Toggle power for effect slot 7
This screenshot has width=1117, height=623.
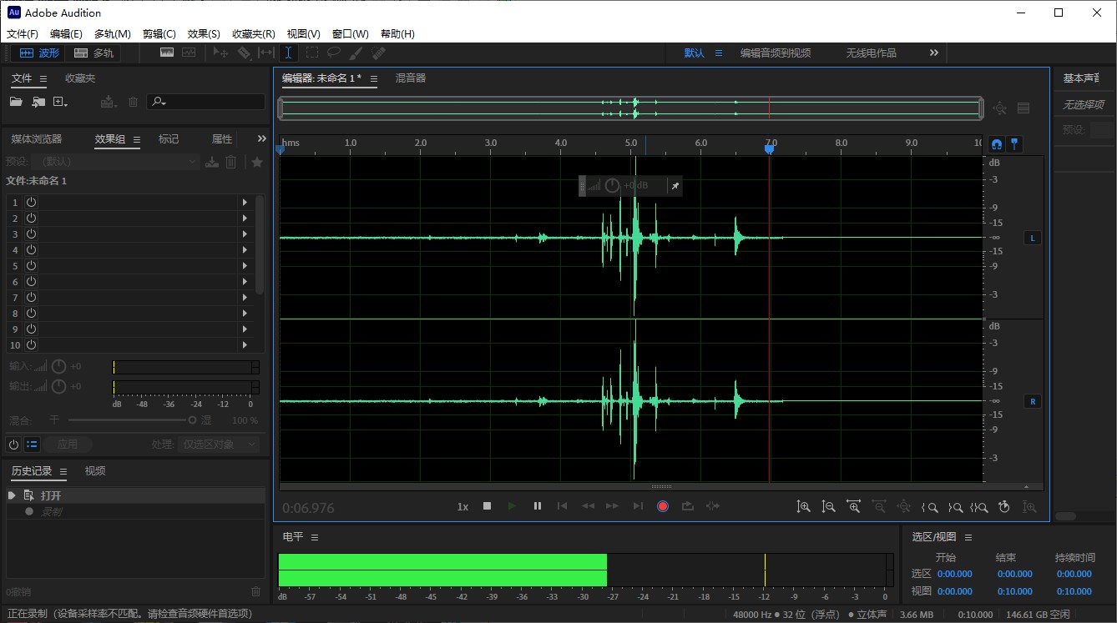coord(31,297)
